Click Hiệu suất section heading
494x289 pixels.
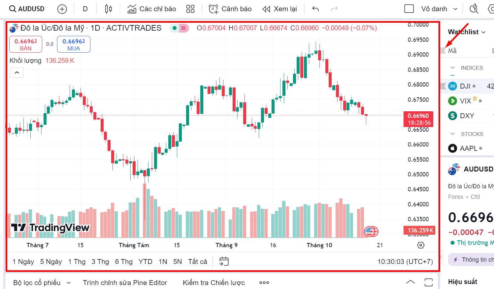tap(463, 282)
